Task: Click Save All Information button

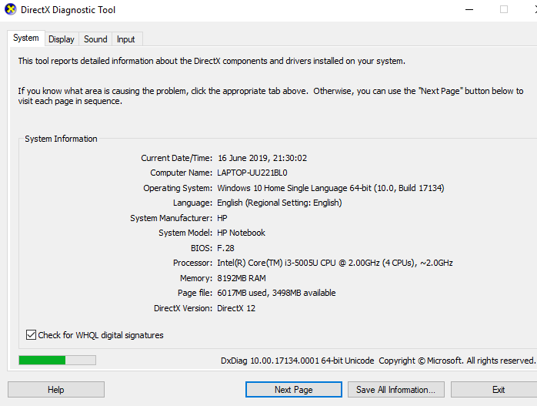Action: point(396,390)
